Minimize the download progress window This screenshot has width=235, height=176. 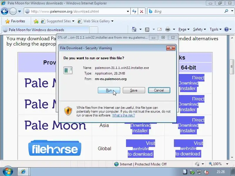coord(153,38)
